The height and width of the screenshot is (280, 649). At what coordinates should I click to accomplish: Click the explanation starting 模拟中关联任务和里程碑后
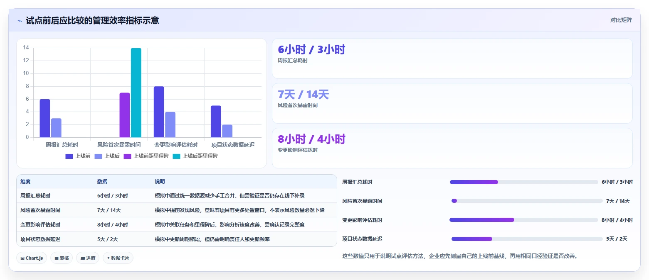click(x=230, y=225)
